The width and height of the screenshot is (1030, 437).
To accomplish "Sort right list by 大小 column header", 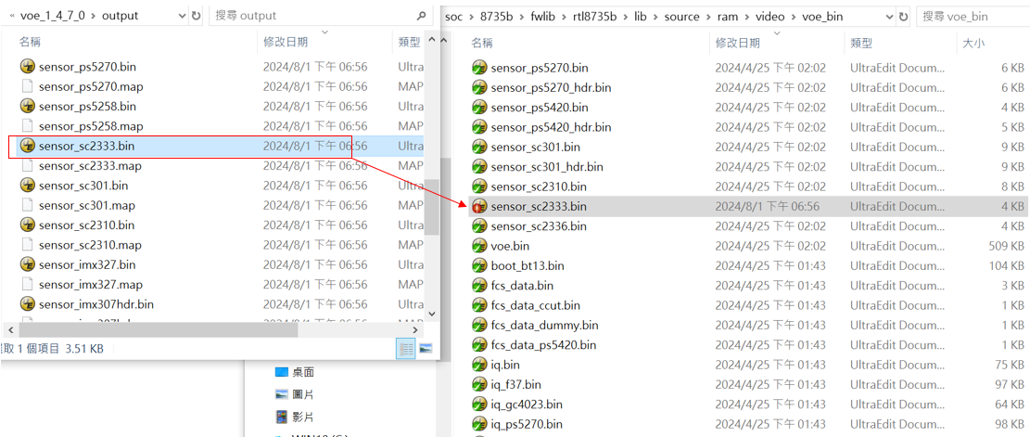I will [973, 44].
